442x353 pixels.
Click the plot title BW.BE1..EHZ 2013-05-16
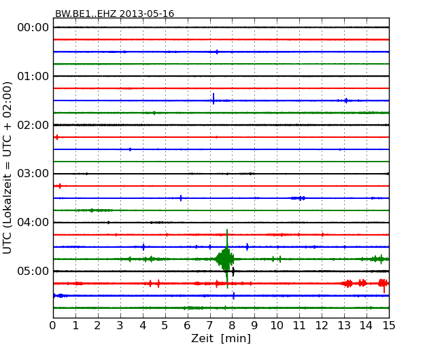(114, 14)
